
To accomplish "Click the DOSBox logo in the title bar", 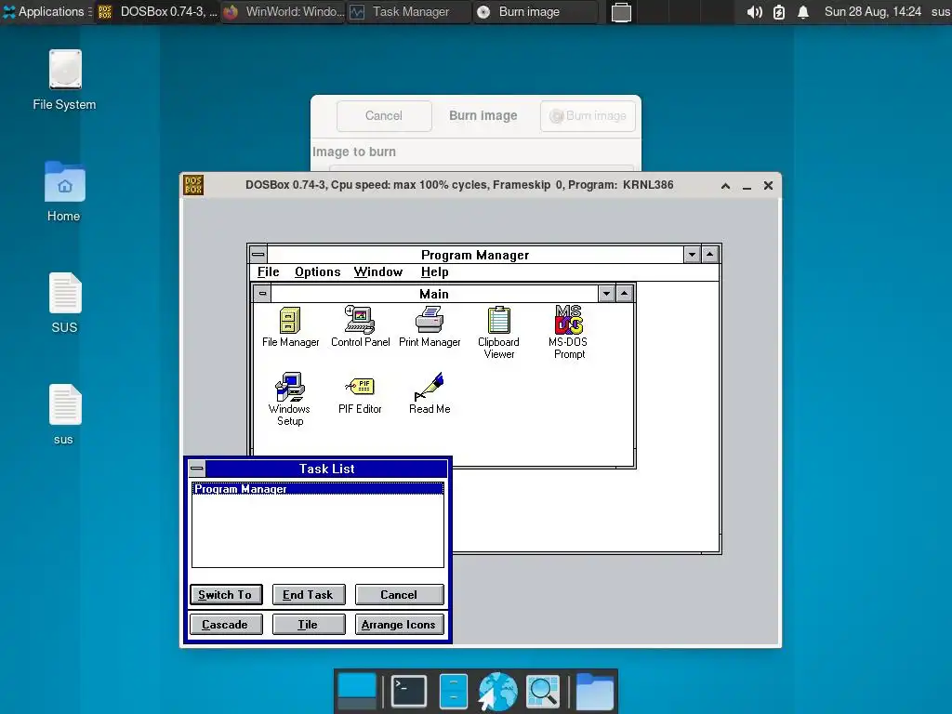I will (193, 185).
